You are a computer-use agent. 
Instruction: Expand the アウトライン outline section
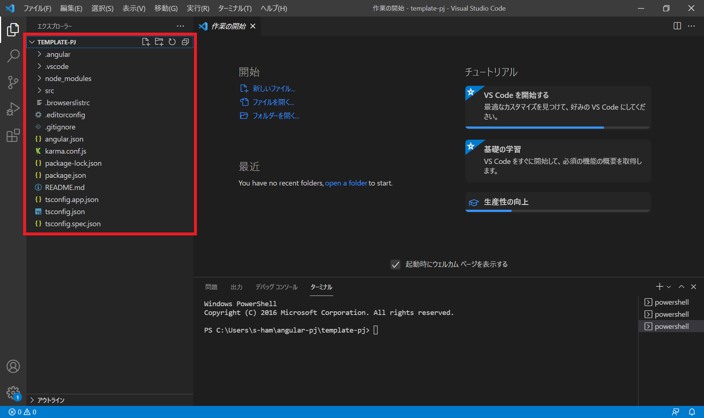[51, 400]
